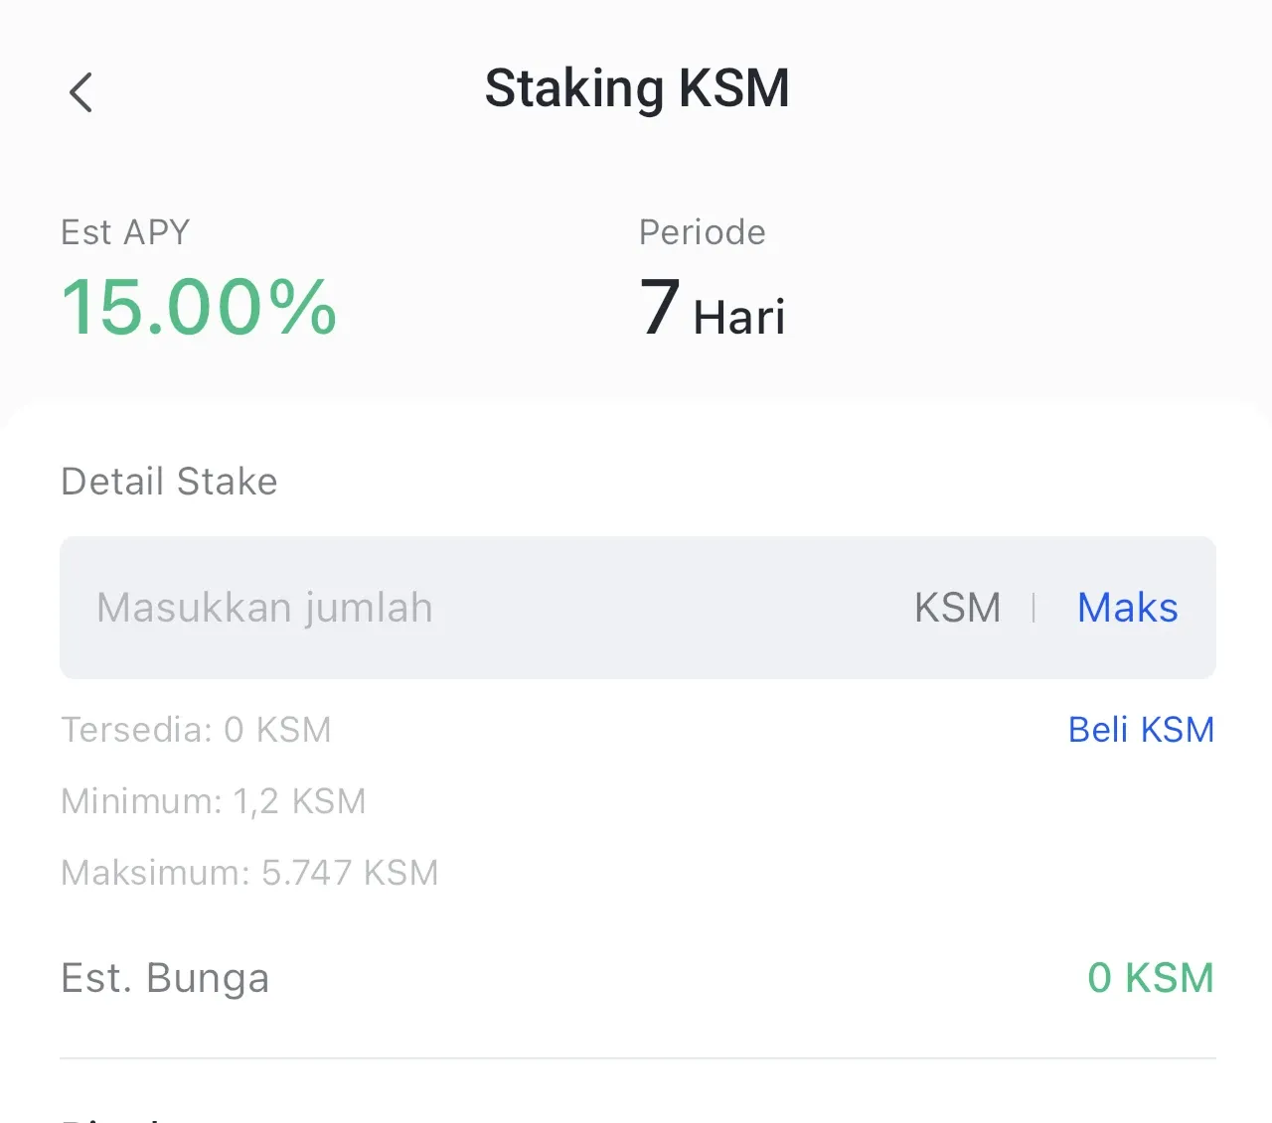The width and height of the screenshot is (1272, 1123).
Task: Open Beli KSM to purchase KSM
Action: [1141, 729]
